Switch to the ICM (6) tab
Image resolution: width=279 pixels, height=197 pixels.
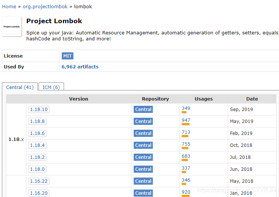click(51, 87)
